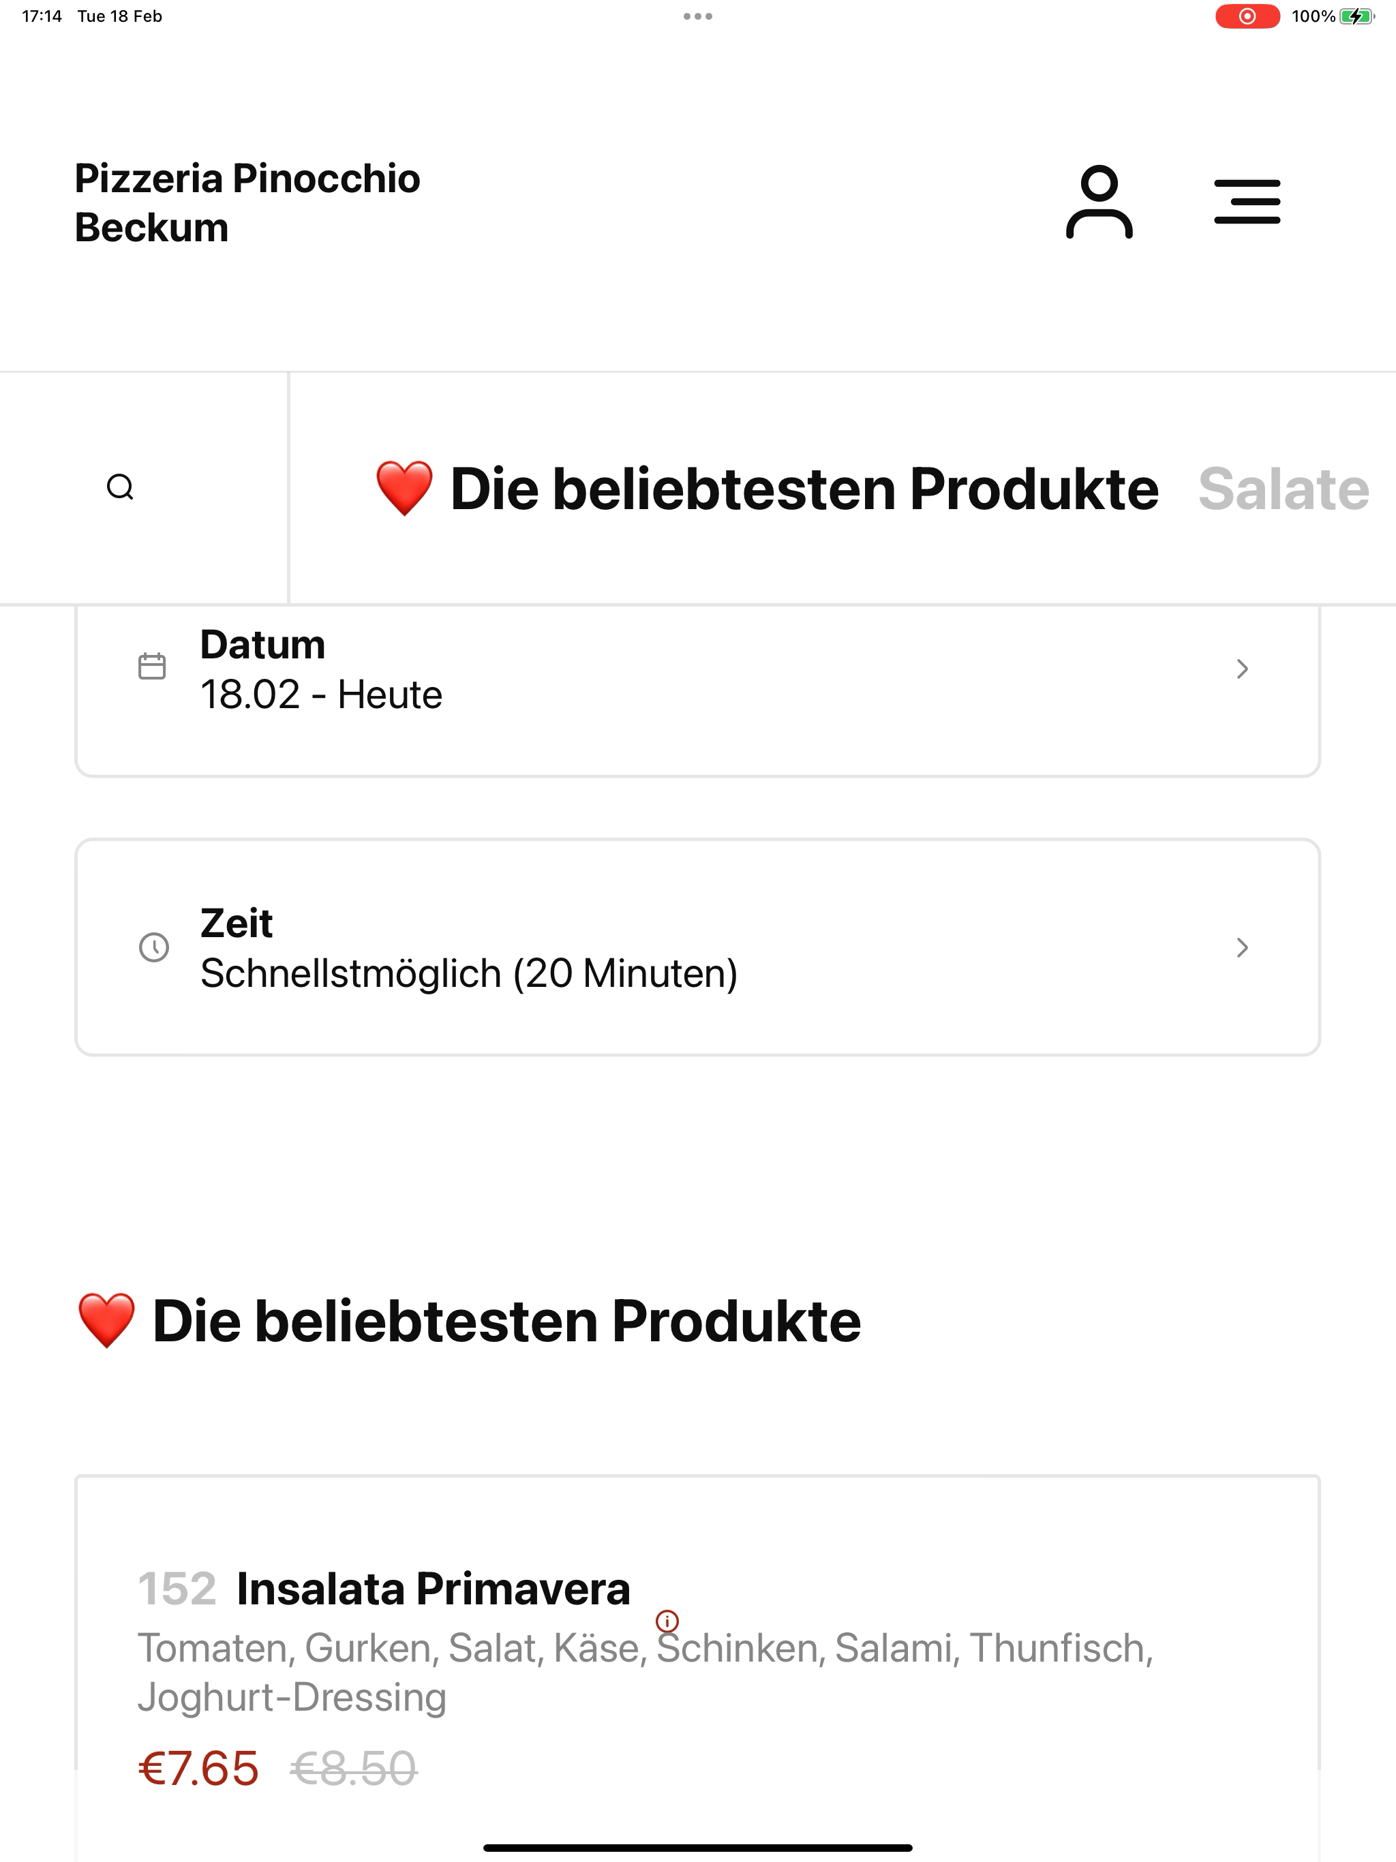This screenshot has height=1862, width=1396.
Task: Tap the three-dot multitasking control at top
Action: (698, 16)
